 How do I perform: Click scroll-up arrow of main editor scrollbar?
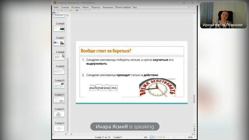(194, 14)
